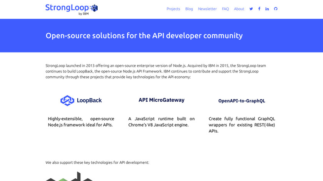Go to Projects in the navigation

(173, 9)
